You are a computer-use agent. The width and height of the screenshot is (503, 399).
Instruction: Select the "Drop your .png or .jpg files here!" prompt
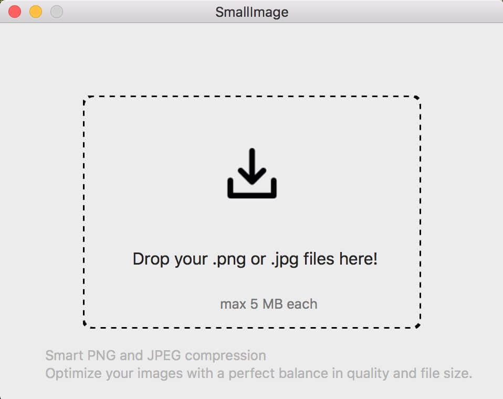coord(255,259)
